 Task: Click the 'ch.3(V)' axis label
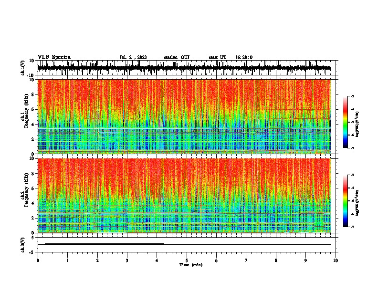[22, 245]
